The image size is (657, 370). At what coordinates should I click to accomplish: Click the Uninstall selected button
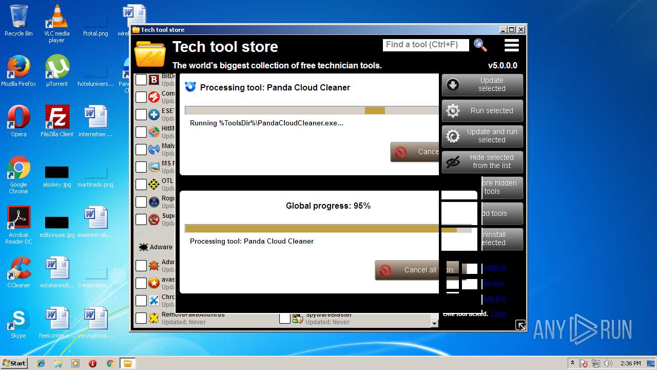click(502, 239)
